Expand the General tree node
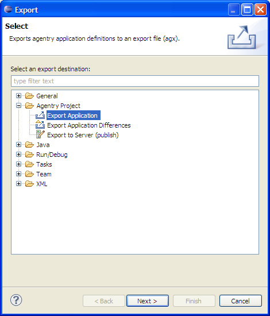 click(18, 96)
